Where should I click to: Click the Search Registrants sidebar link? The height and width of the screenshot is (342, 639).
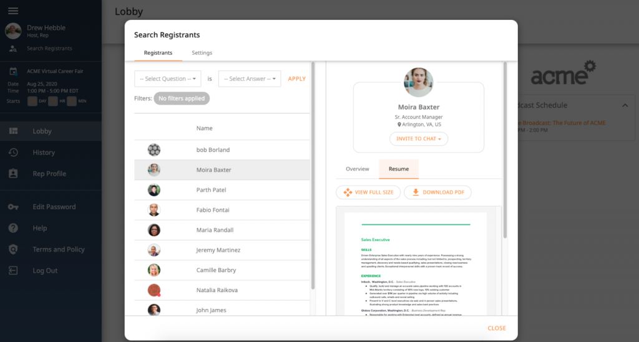(49, 49)
